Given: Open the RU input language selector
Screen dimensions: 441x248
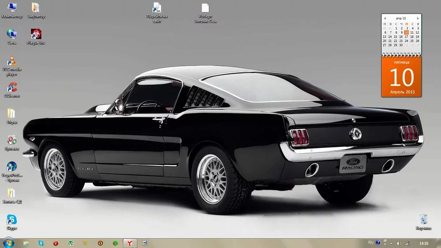Looking at the screenshot, I should 370,243.
